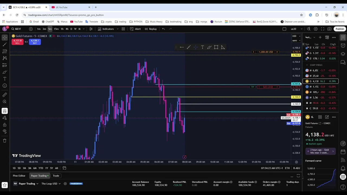Open the emoji icons tool
Image resolution: width=347 pixels, height=195 pixels.
tap(5, 86)
